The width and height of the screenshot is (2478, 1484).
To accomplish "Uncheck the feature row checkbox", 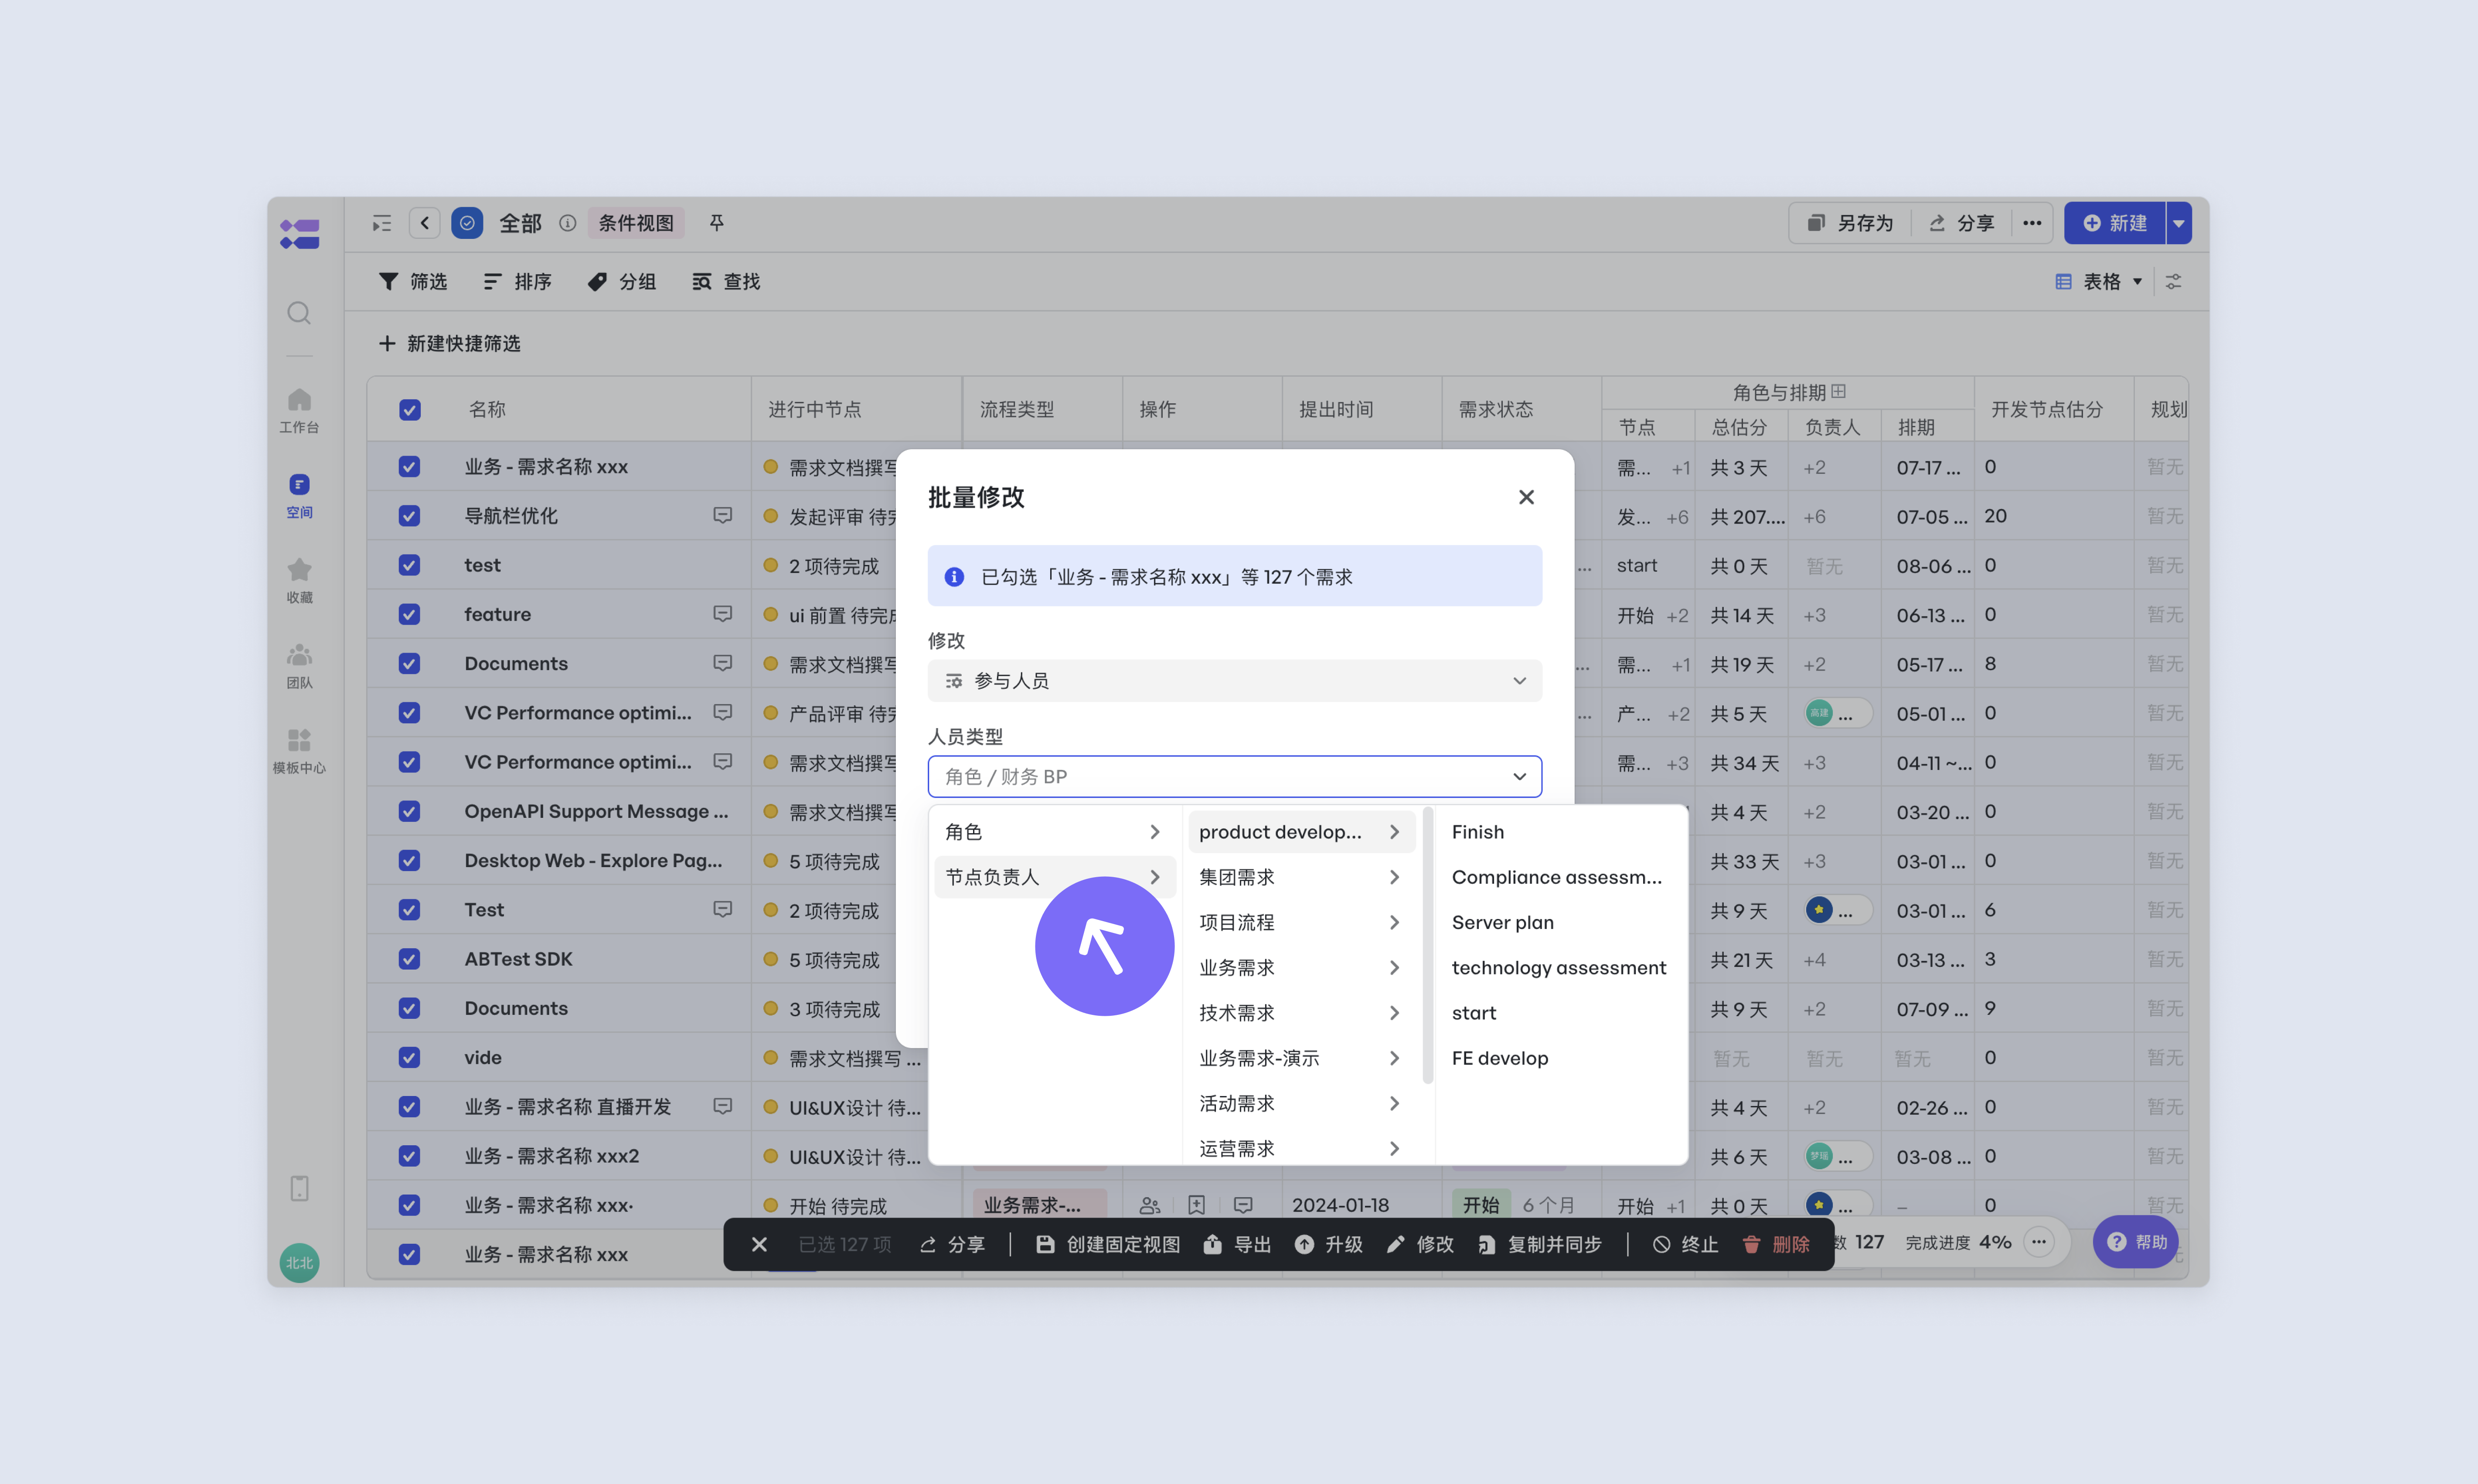I will pos(409,614).
